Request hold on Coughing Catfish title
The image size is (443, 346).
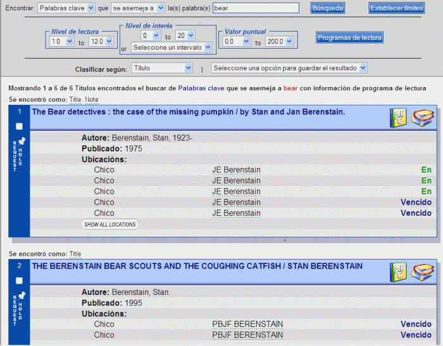[18, 309]
